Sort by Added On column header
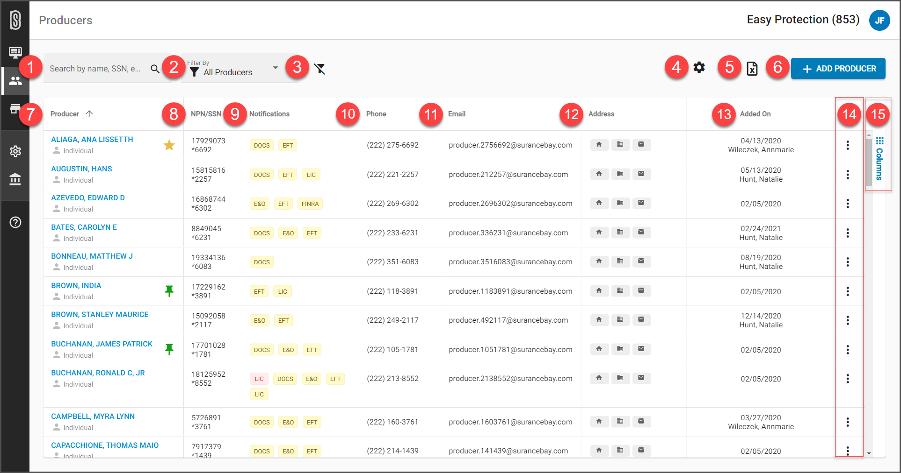The width and height of the screenshot is (901, 473). (x=755, y=114)
